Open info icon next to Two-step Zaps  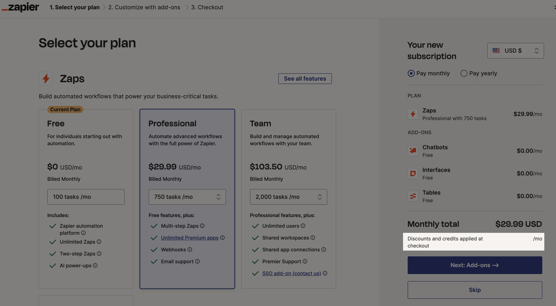[99, 254]
